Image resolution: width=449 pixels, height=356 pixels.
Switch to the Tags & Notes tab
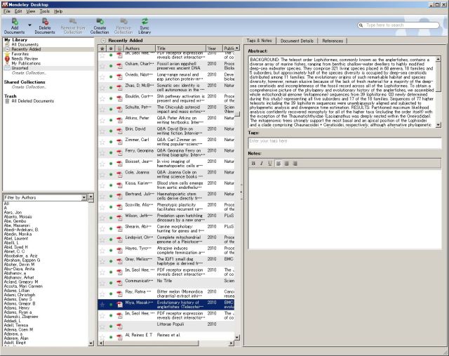coord(259,41)
